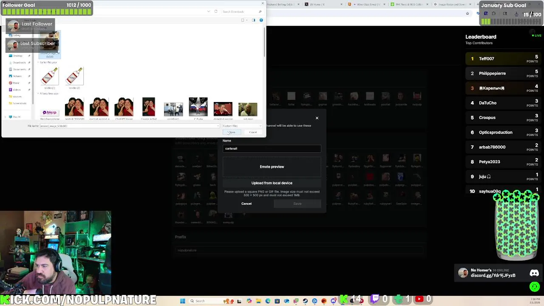This screenshot has height=306, width=544.
Task: Open Pictures in the navigation pane
Action: pos(17,76)
